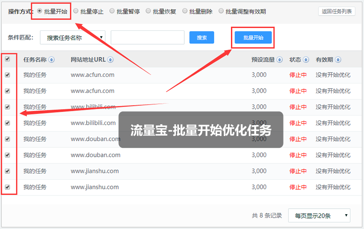
Task: Click the blue 搜索 button
Action: pos(202,37)
